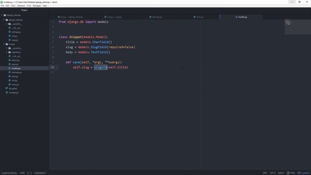Switch to the urls.py — django_sitemap tab
The width and height of the screenshot is (311, 175).
70,17
